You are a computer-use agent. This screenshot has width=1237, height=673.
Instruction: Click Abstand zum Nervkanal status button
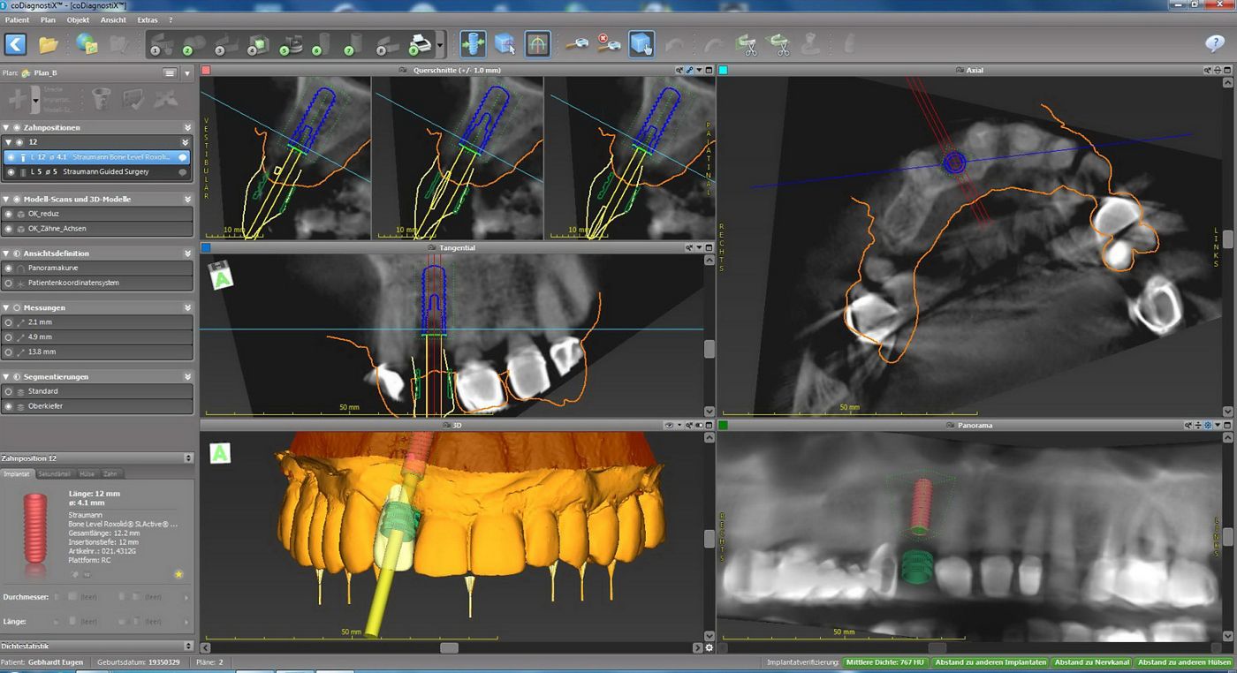pos(1092,662)
